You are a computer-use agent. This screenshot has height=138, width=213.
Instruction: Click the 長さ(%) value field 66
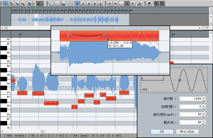click(x=191, y=122)
